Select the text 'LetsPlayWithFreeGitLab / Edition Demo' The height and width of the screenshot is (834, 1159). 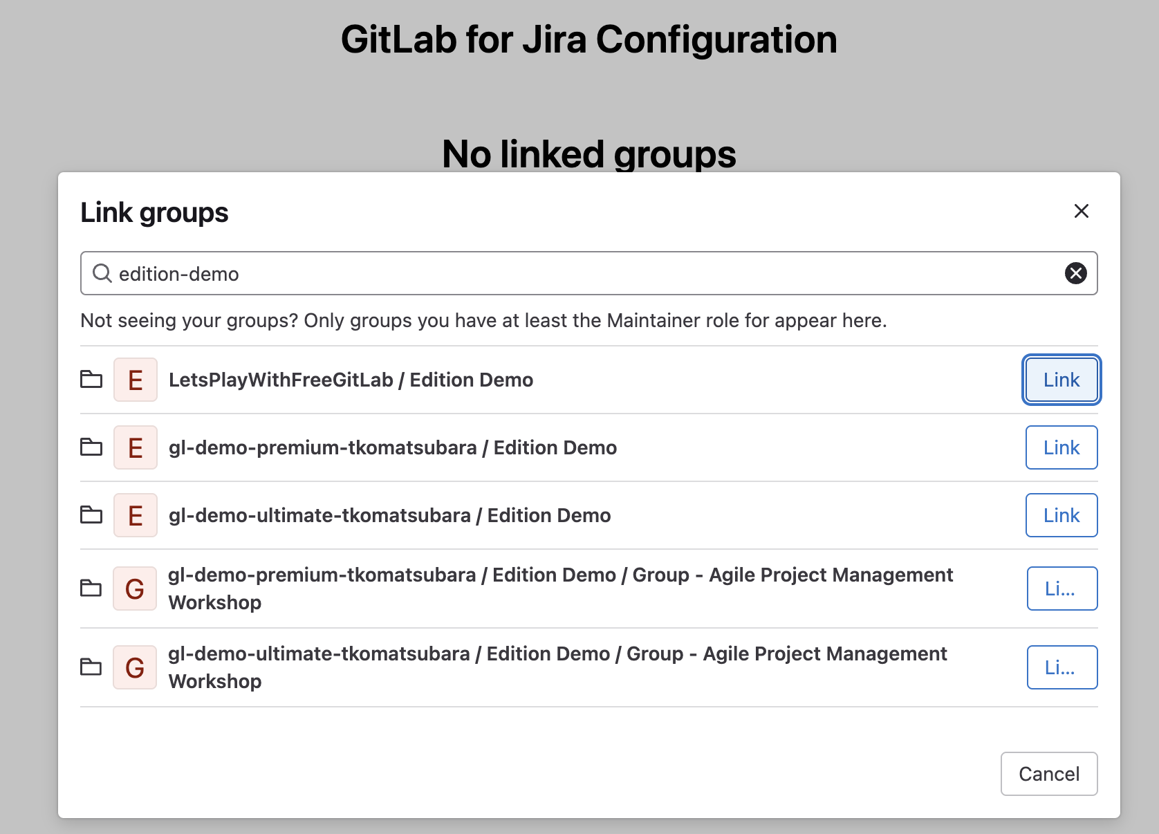click(x=351, y=380)
